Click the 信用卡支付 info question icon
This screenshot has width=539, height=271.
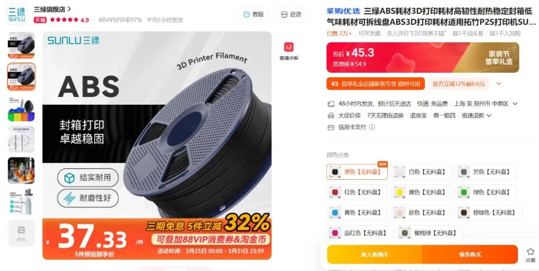pos(372,127)
